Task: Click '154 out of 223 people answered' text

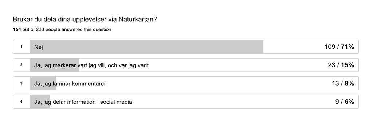Action: [62, 30]
